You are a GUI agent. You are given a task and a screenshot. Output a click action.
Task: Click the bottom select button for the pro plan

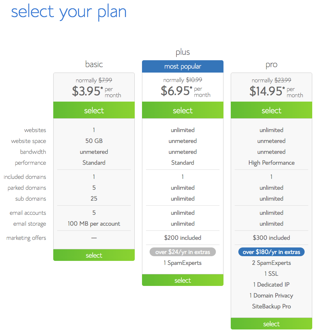coord(271,324)
